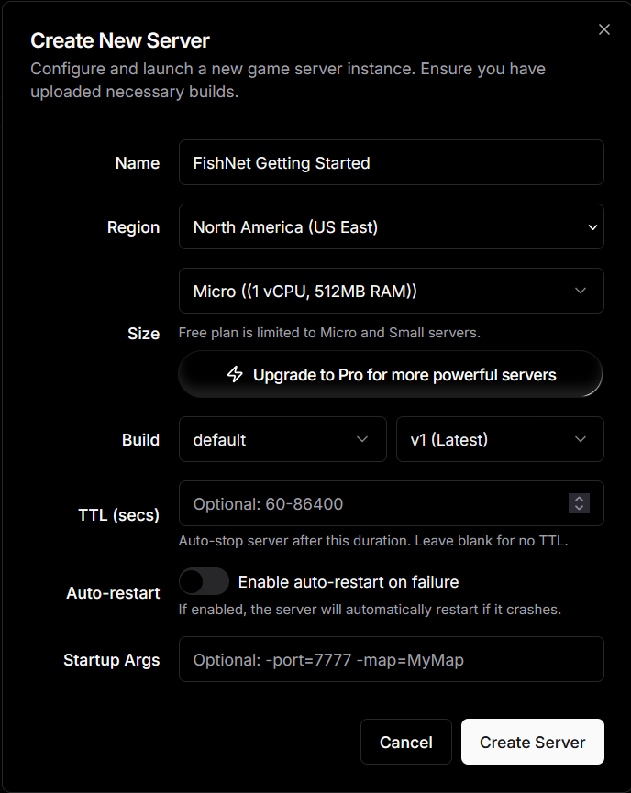
Task: Click the 'Auto-stop server after this duration' hint
Action: pyautogui.click(x=373, y=541)
